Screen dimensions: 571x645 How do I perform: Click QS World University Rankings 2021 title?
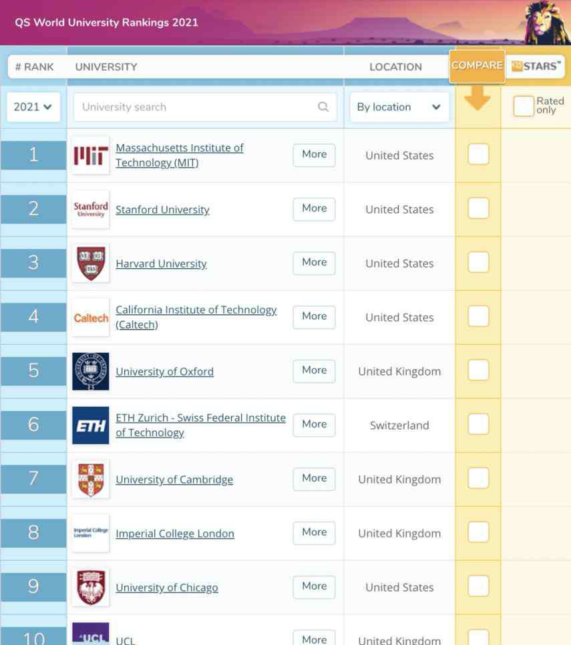106,22
